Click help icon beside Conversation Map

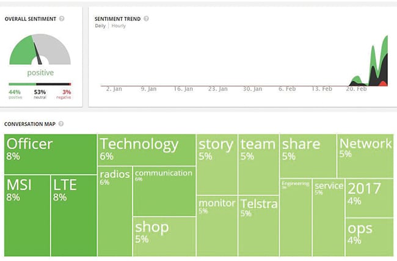(60, 123)
